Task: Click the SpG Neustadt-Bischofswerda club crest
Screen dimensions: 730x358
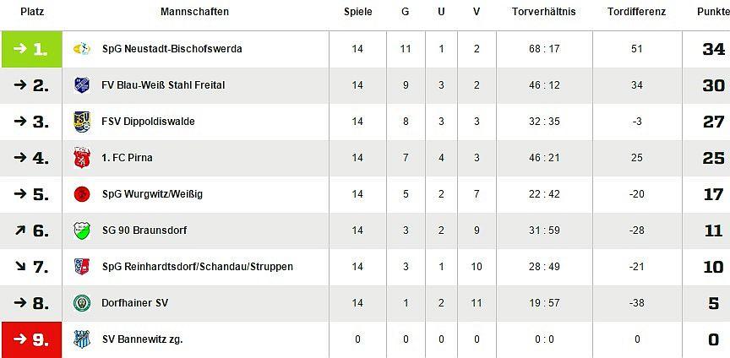Action: pos(82,49)
